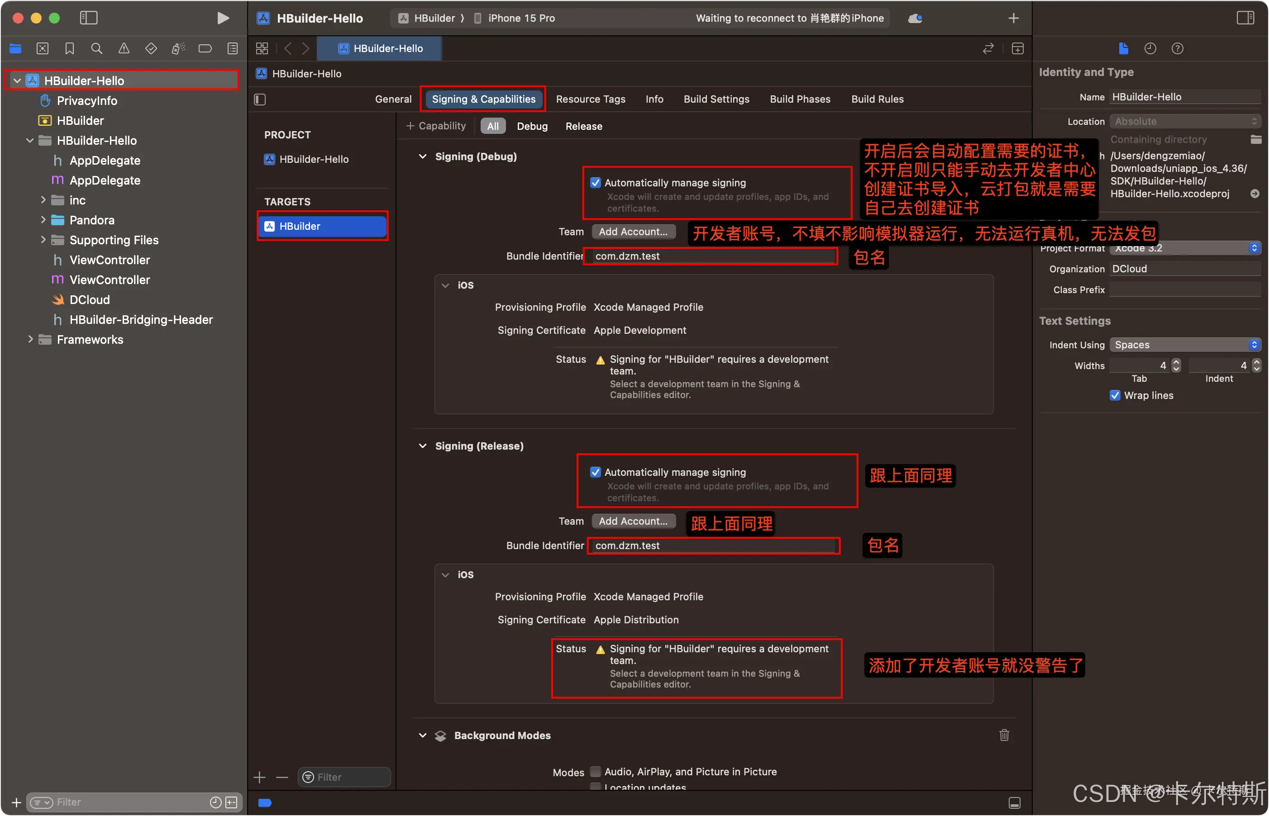
Task: Expand the Pandora folder
Action: click(43, 220)
